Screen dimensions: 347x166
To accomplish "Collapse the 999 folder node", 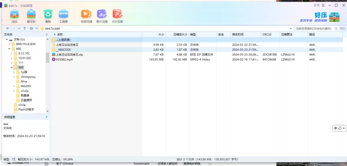I will [12, 68].
